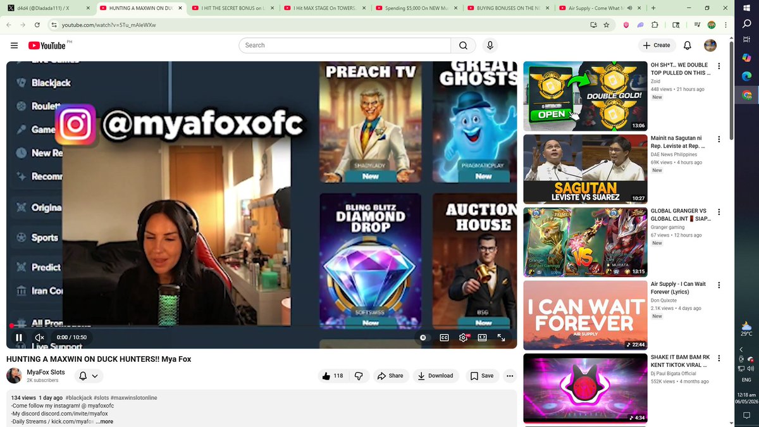Screen dimensions: 759x427
Task: Open Microsoft Edge from taskbar
Action: point(746,76)
